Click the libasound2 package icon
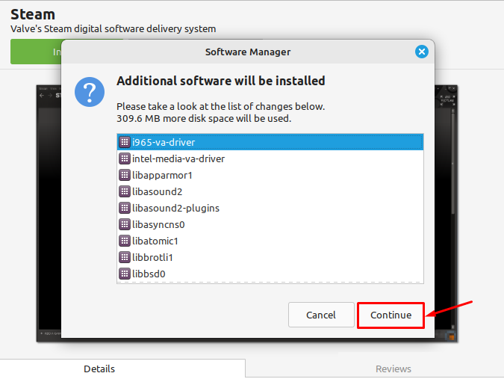504x379 pixels. 125,191
